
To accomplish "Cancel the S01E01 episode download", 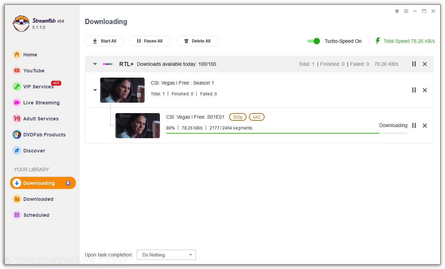I will 425,126.
